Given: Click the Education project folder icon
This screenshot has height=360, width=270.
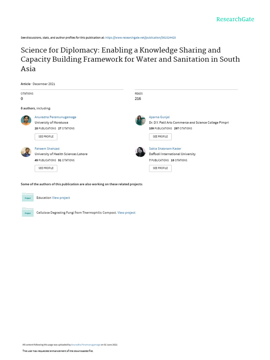Looking at the screenshot, I should coord(28,198).
